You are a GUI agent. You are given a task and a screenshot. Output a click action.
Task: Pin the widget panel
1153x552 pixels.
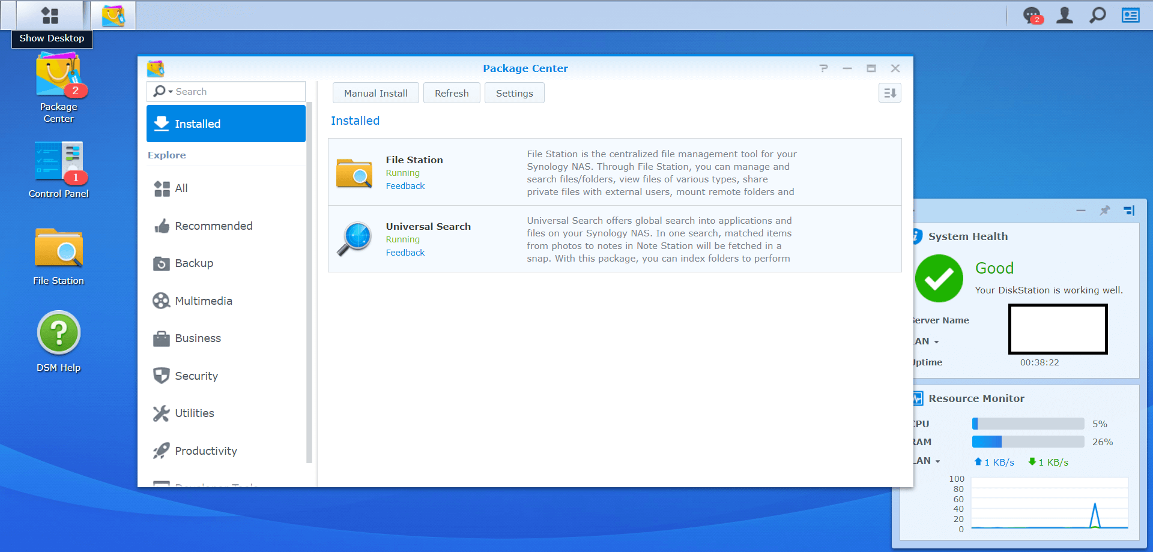click(x=1105, y=211)
